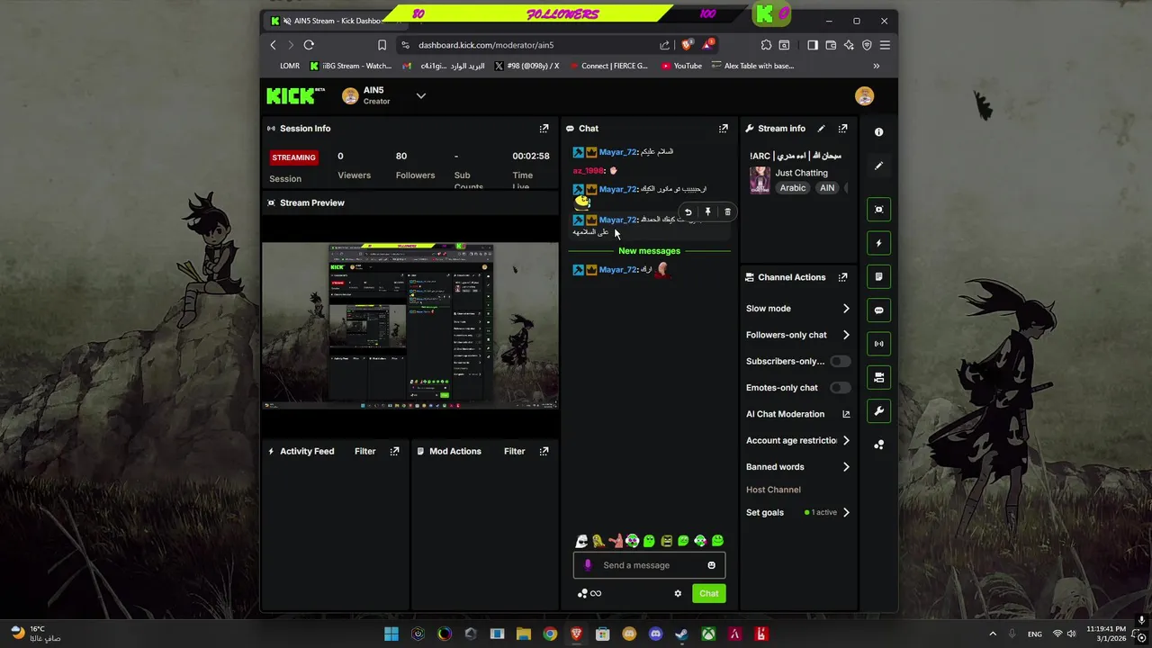Image resolution: width=1152 pixels, height=648 pixels.
Task: Pop out the Chat panel
Action: (723, 129)
